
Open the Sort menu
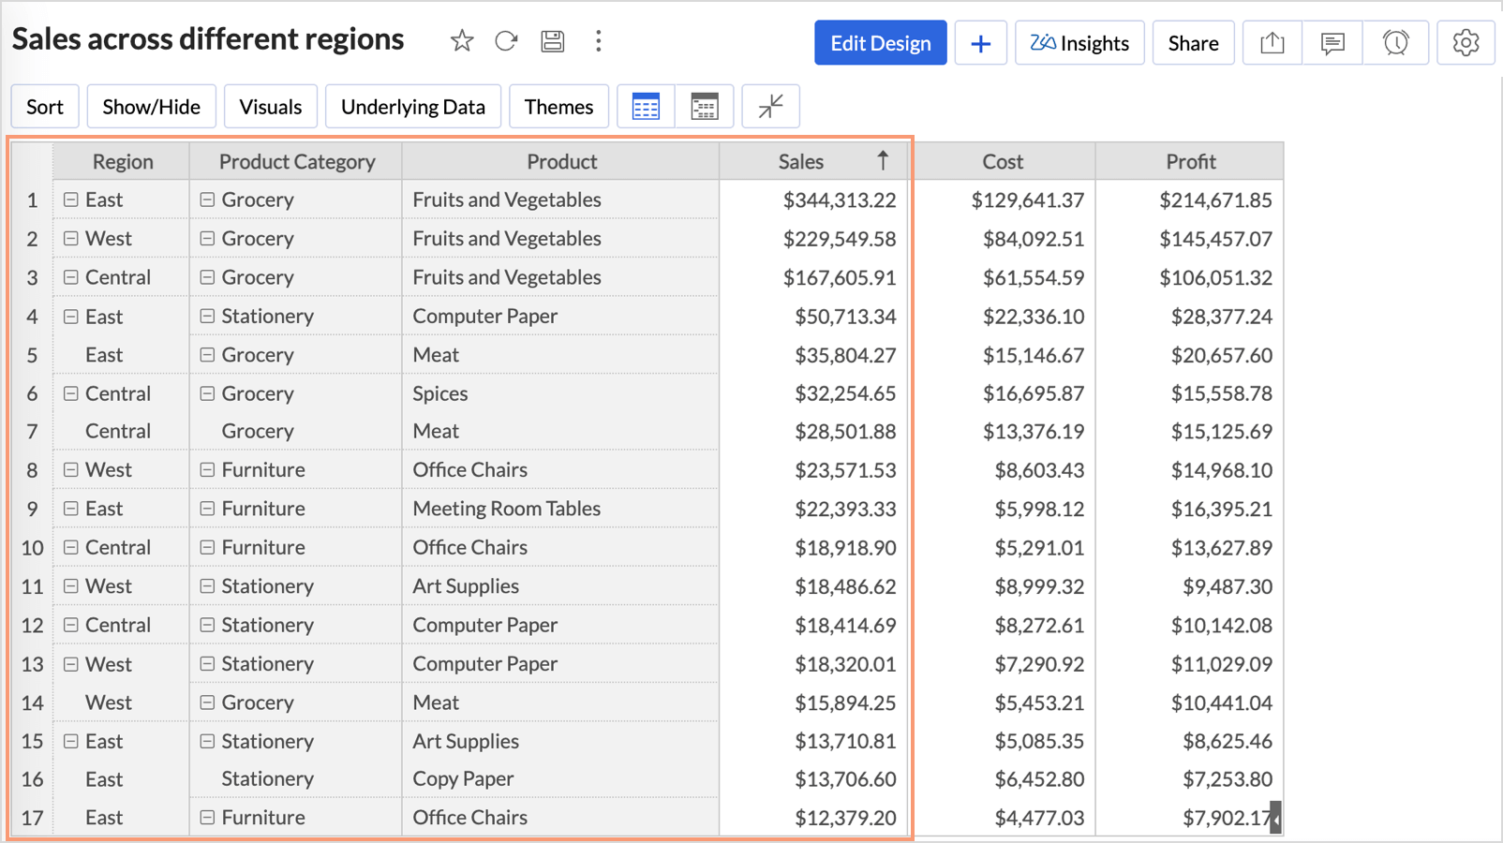click(x=45, y=107)
